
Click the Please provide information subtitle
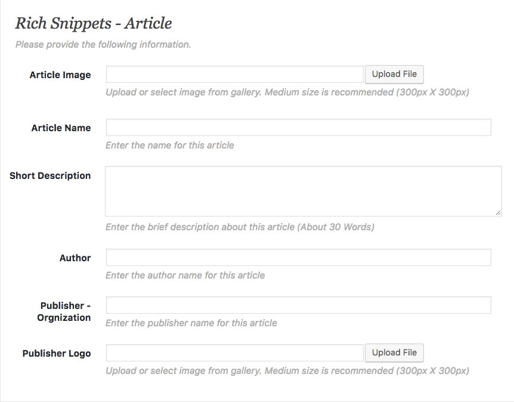(x=103, y=44)
